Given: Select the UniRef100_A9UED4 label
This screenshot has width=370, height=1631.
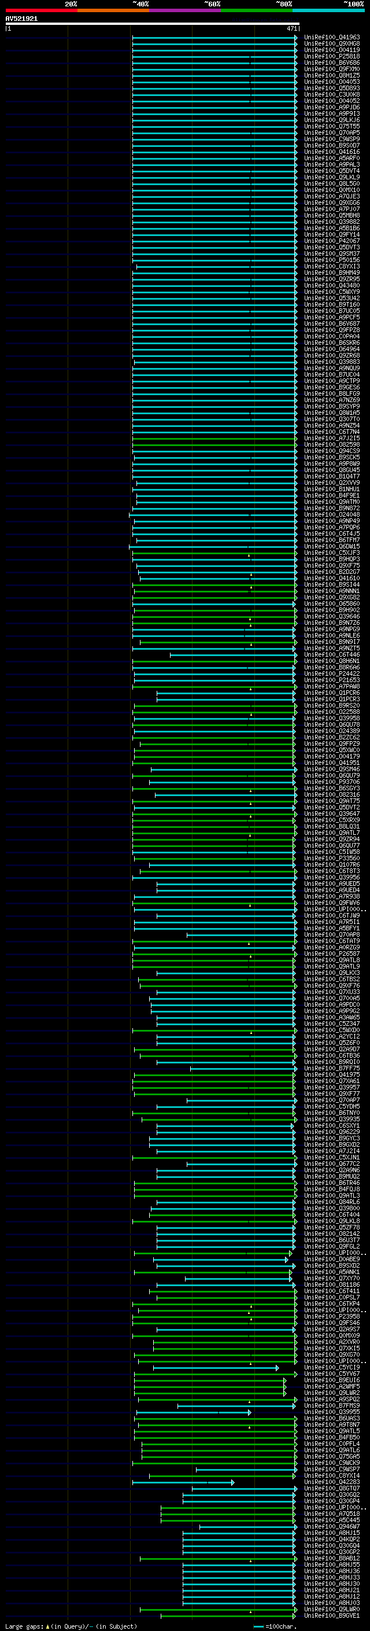Looking at the screenshot, I should (x=332, y=890).
